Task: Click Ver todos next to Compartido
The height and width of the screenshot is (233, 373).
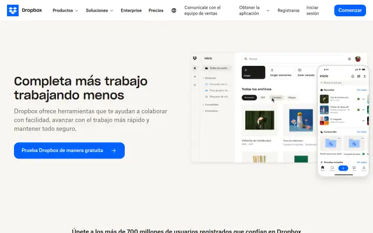Action: click(361, 132)
